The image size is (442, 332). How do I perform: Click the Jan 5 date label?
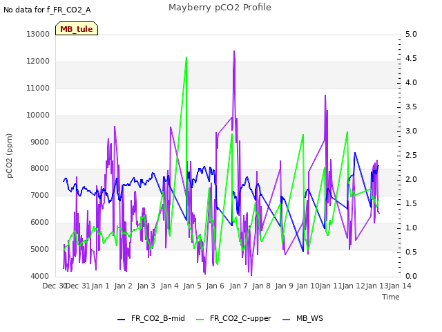192,286
